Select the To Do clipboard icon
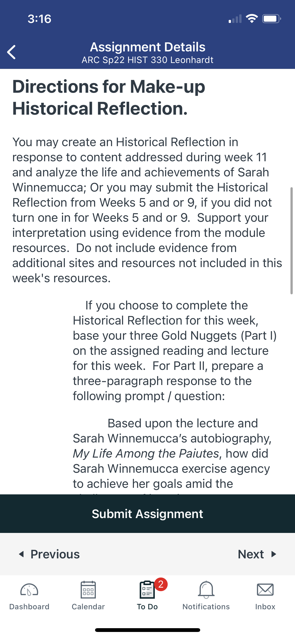 click(147, 590)
